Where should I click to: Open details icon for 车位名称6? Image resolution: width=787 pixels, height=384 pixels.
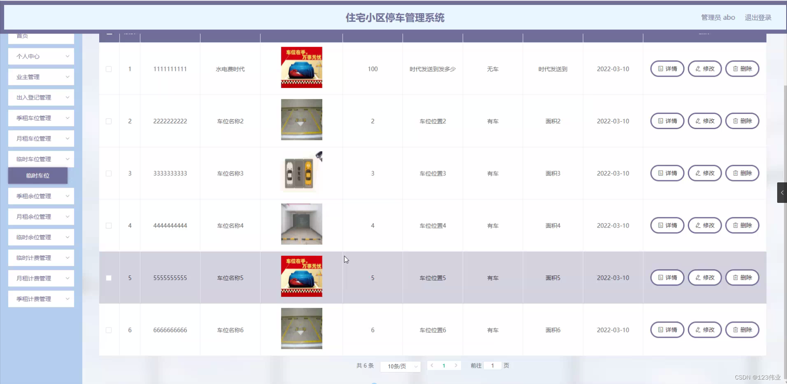(660, 330)
